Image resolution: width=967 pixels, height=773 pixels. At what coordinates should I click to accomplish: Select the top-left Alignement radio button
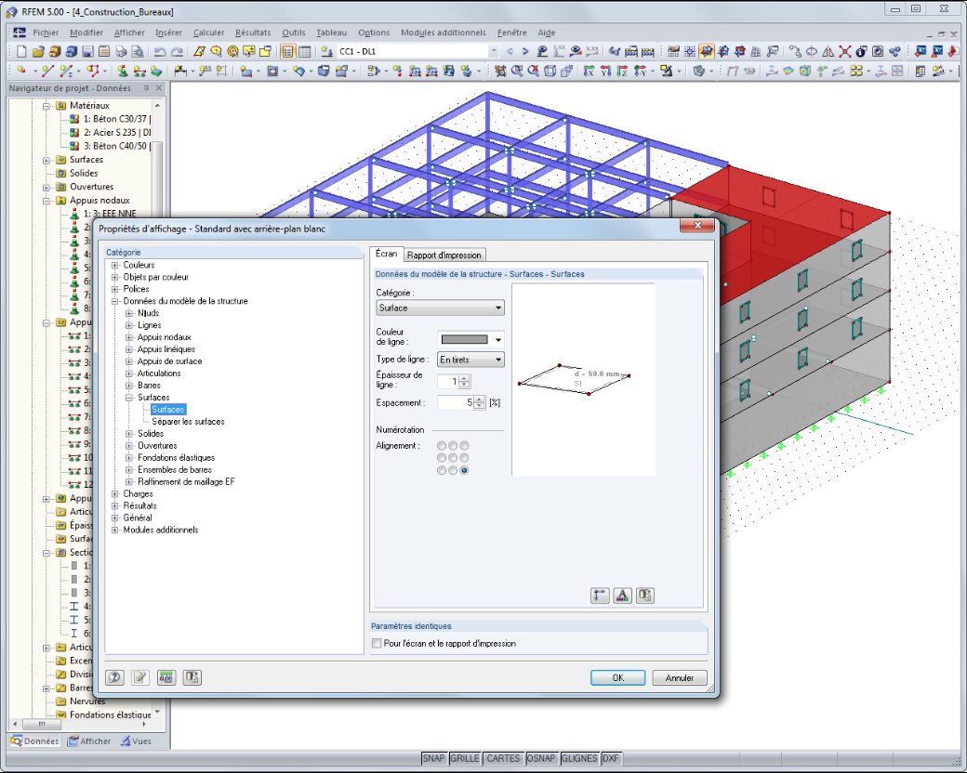442,446
